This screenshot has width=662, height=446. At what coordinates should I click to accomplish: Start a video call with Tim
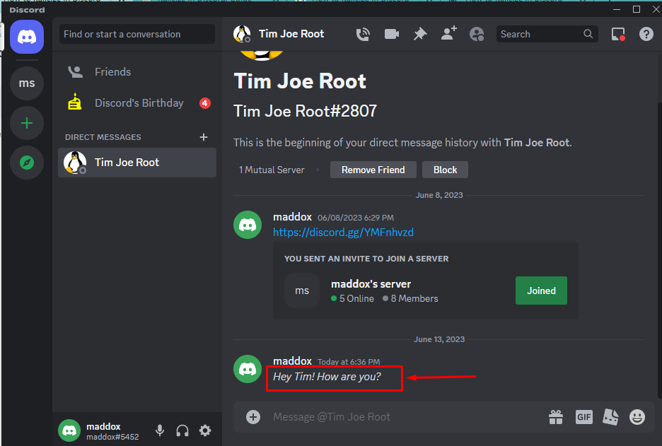point(392,34)
